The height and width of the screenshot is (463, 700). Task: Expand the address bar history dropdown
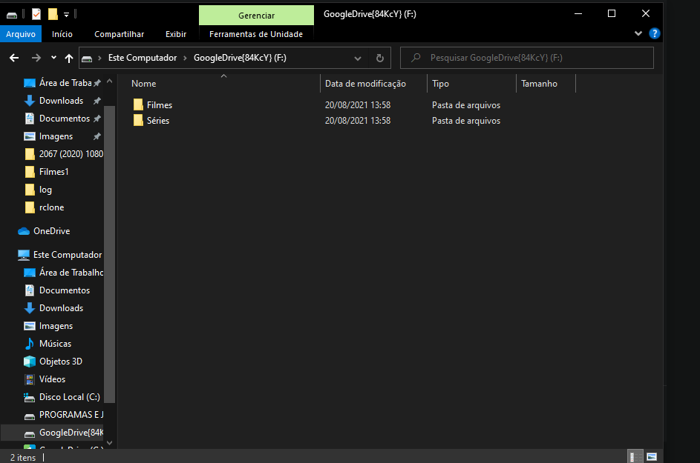click(x=358, y=58)
